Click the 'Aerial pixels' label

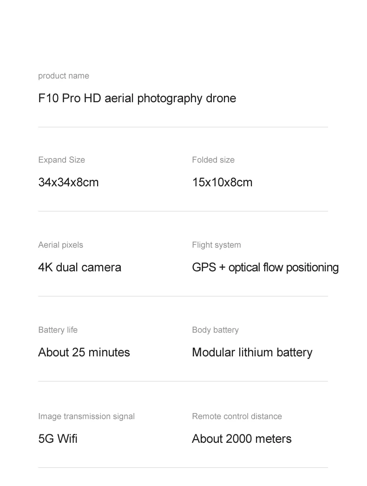(60, 245)
